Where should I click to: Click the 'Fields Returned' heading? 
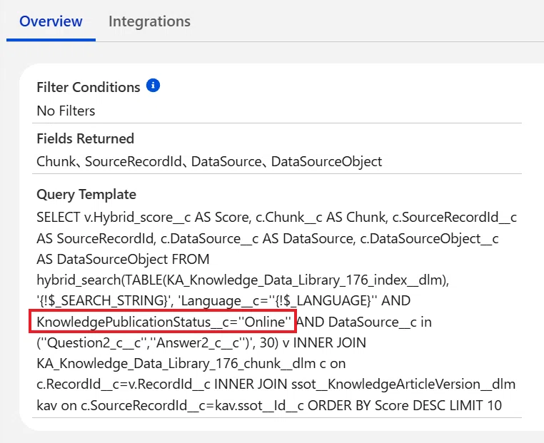(86, 138)
